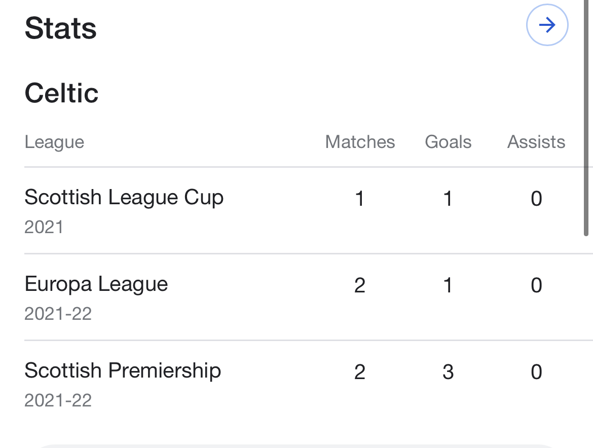The height and width of the screenshot is (448, 593).
Task: Click Europa League matches value 2
Action: pyautogui.click(x=360, y=285)
